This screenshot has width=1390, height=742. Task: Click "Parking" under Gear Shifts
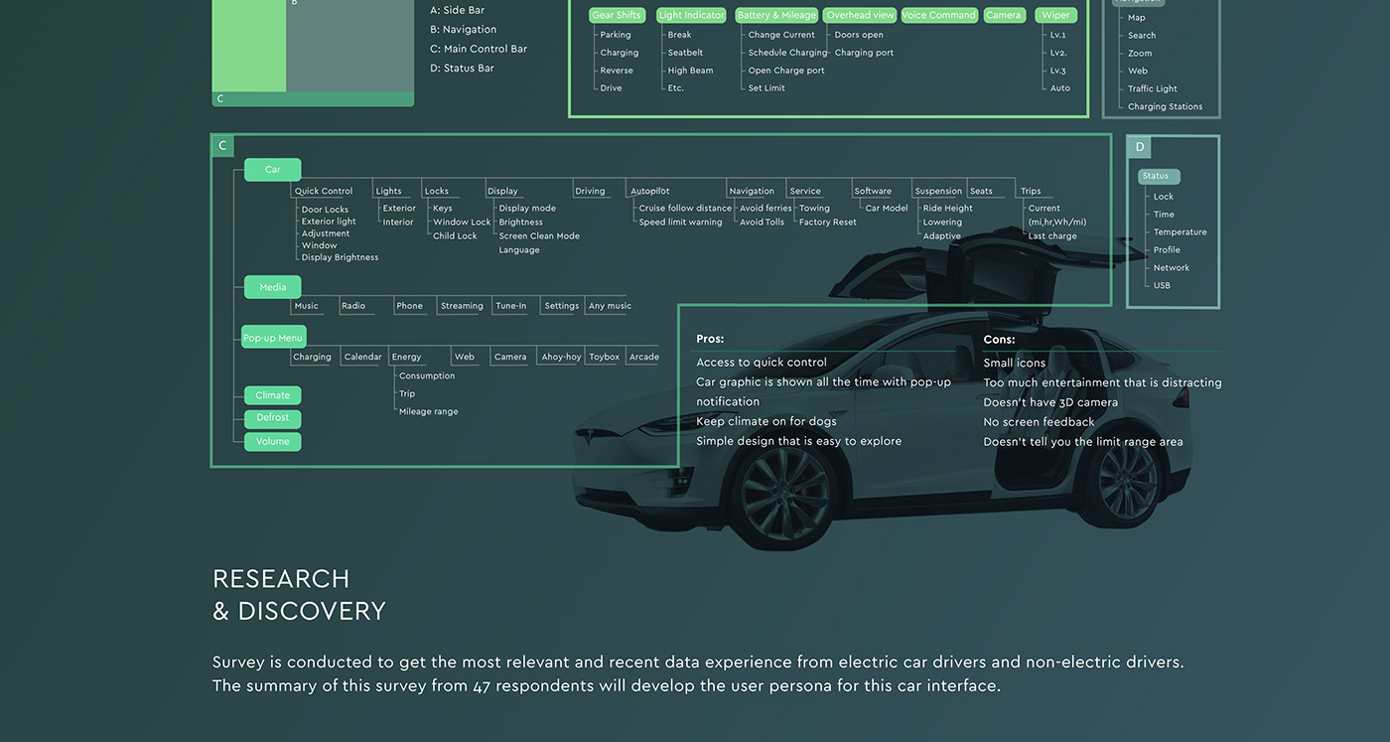(616, 35)
